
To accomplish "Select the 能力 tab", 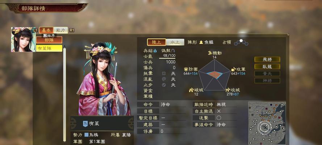I will [60, 30].
